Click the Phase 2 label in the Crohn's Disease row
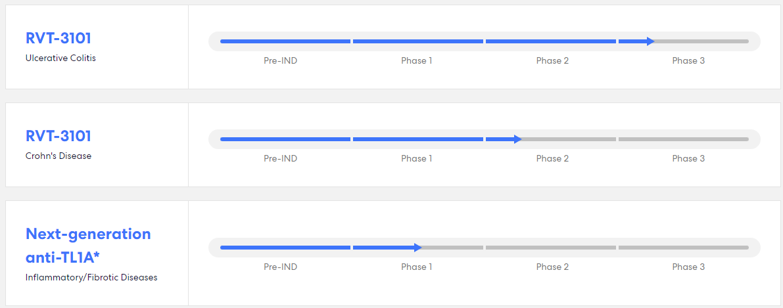 (552, 159)
